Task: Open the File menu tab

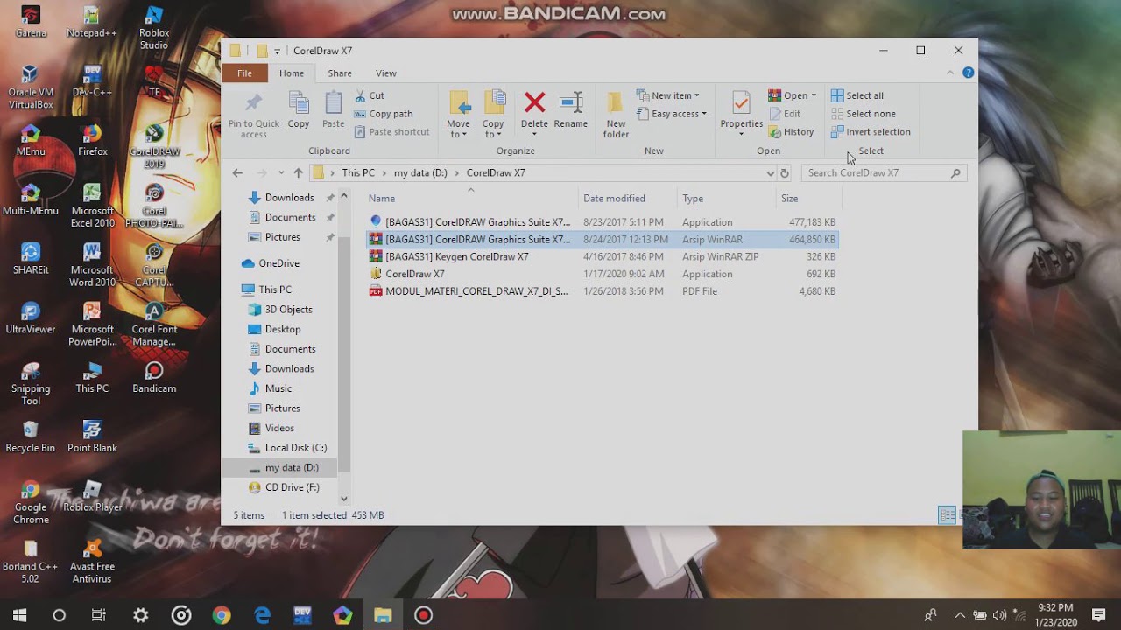Action: (x=244, y=73)
